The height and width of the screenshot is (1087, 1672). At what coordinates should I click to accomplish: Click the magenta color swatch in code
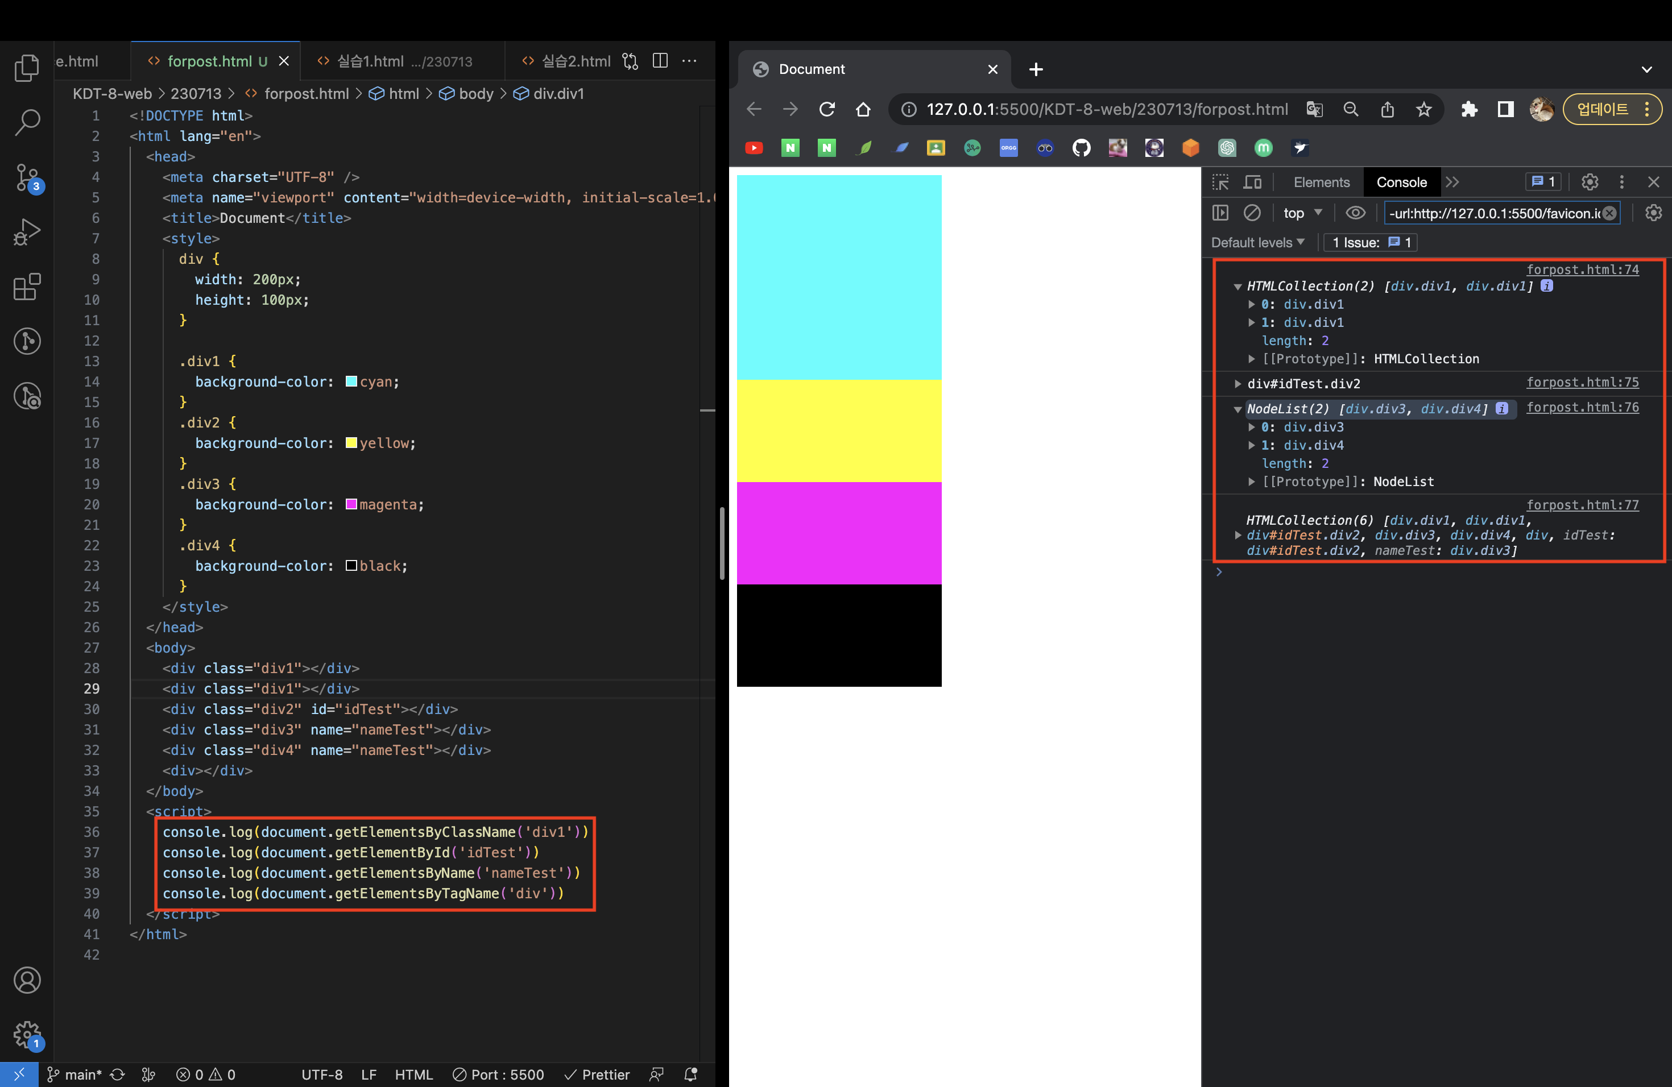pyautogui.click(x=351, y=504)
